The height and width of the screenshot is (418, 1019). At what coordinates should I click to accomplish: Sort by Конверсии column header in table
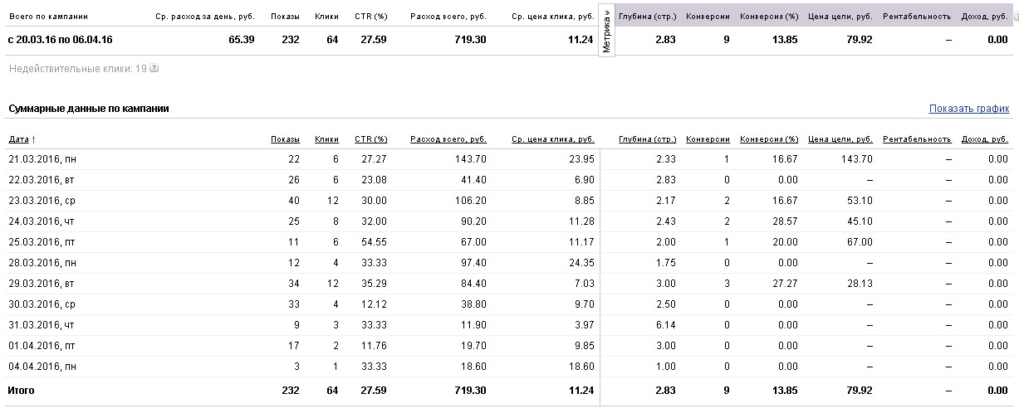click(x=708, y=139)
